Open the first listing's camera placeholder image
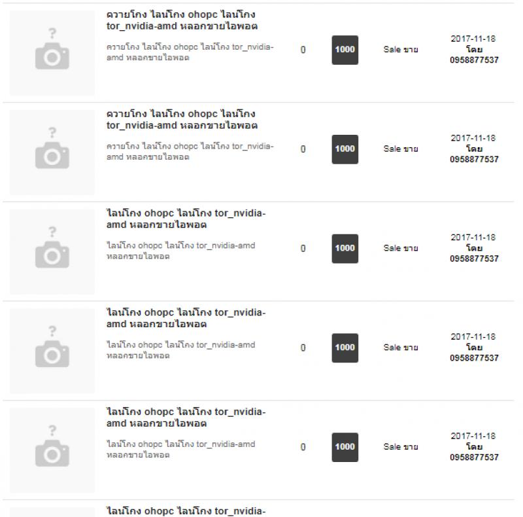 [x=52, y=53]
